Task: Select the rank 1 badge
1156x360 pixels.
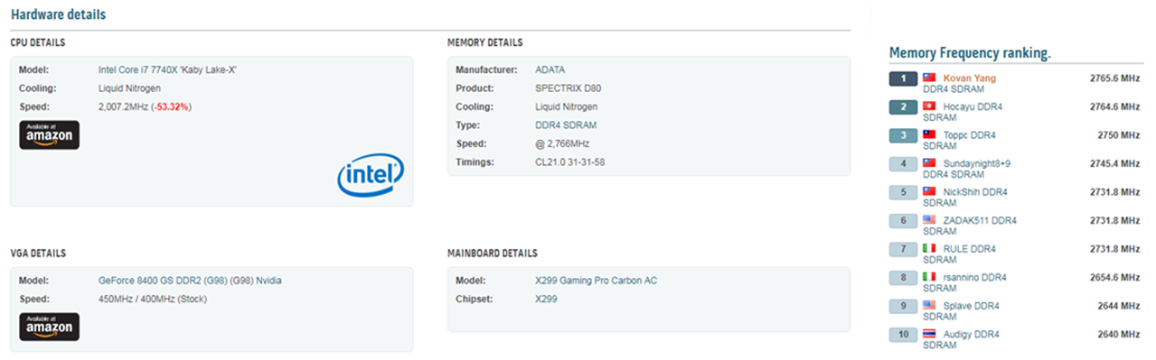Action: click(x=902, y=78)
